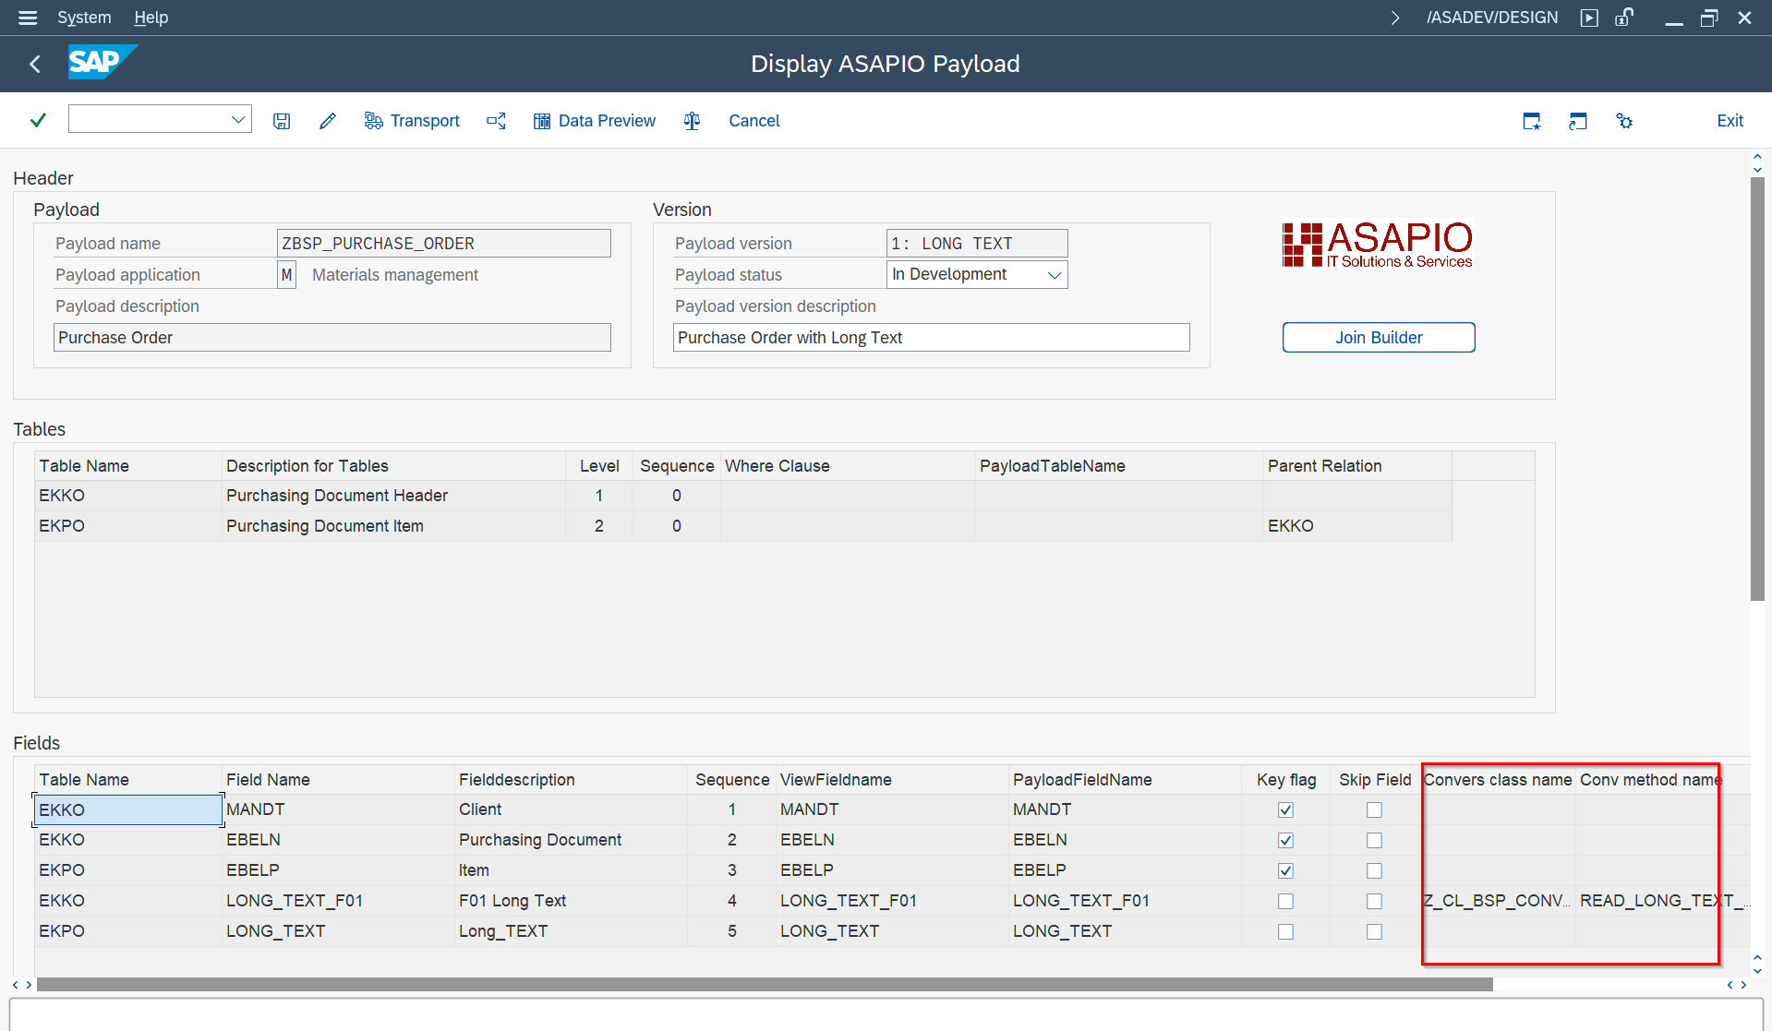Toggle Skip Field checkbox for EBELP row
The height and width of the screenshot is (1031, 1772).
pos(1374,871)
